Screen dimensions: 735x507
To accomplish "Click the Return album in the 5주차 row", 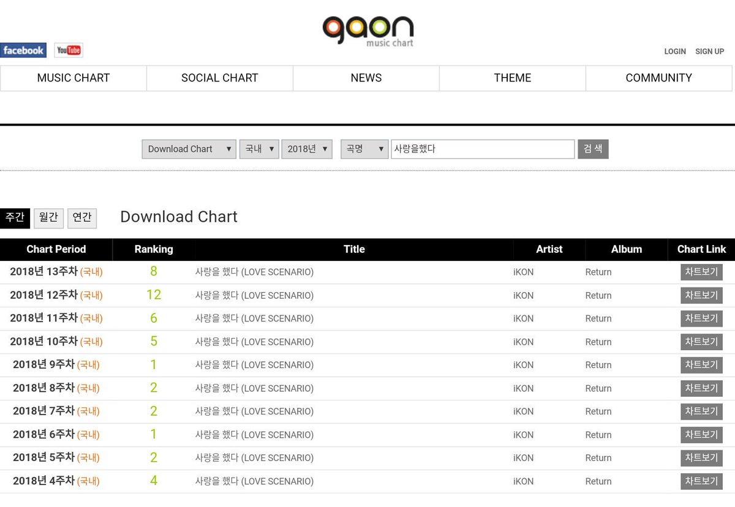I will click(598, 458).
